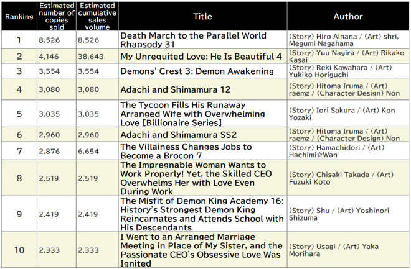Viewport: 411px width, 269px height.
Task: Click cumulative sales value 2,519 in rank 8 row
Action: [88, 178]
